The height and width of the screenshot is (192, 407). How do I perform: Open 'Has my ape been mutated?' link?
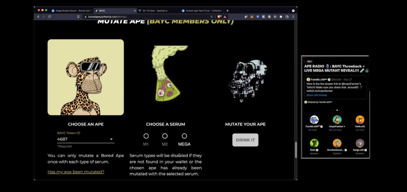click(x=76, y=172)
